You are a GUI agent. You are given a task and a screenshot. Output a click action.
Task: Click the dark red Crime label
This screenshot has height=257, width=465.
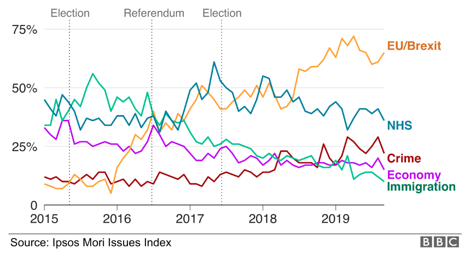pyautogui.click(x=404, y=158)
